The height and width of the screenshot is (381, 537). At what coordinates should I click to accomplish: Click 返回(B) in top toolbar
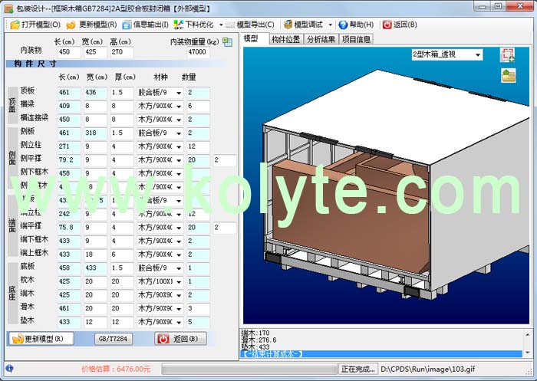tap(400, 25)
